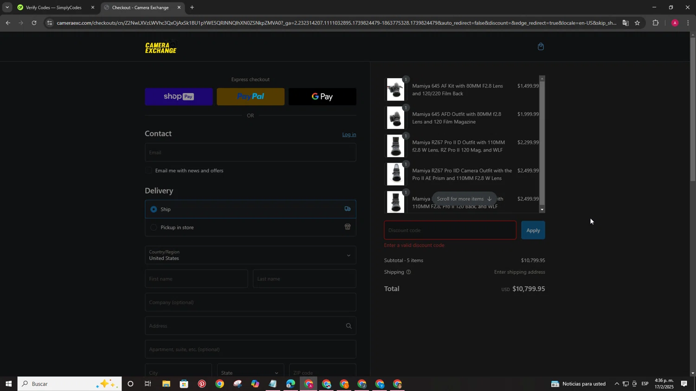Click the Camera Exchange logo
Screen dimensions: 696x391
coord(161,47)
